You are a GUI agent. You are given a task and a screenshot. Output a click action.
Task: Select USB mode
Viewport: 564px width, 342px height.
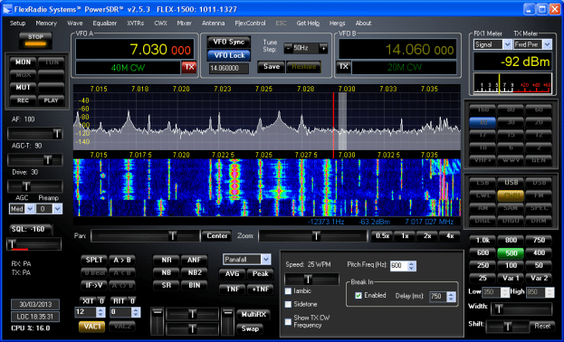coord(511,183)
